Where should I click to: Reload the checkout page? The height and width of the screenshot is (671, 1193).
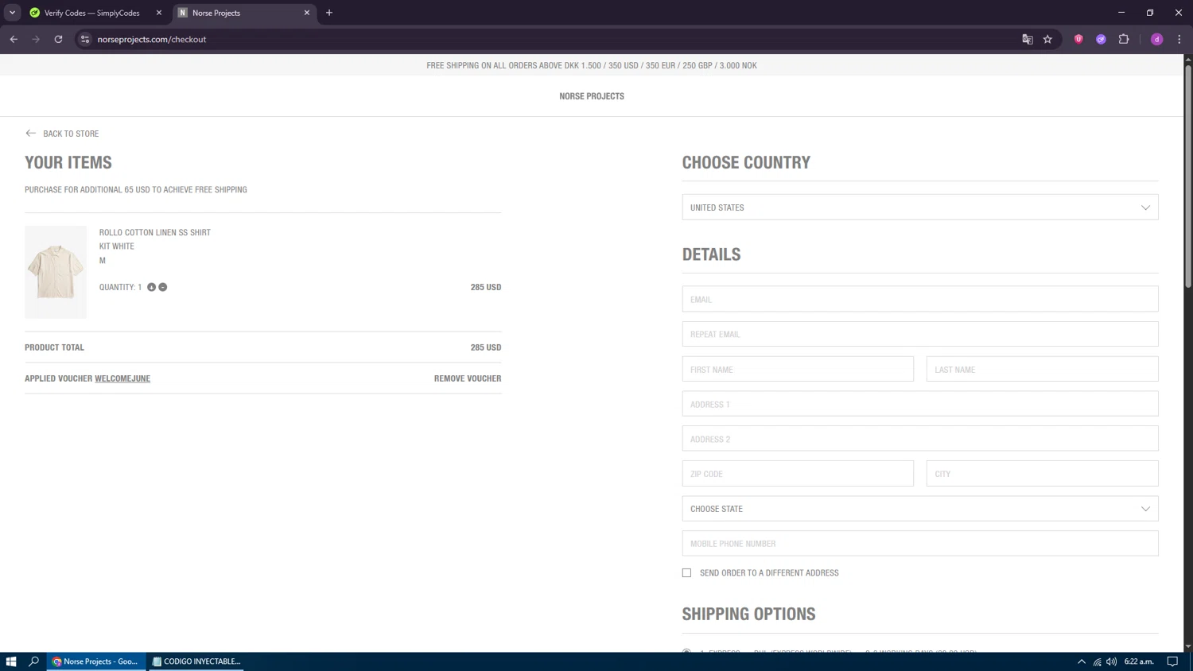point(58,39)
